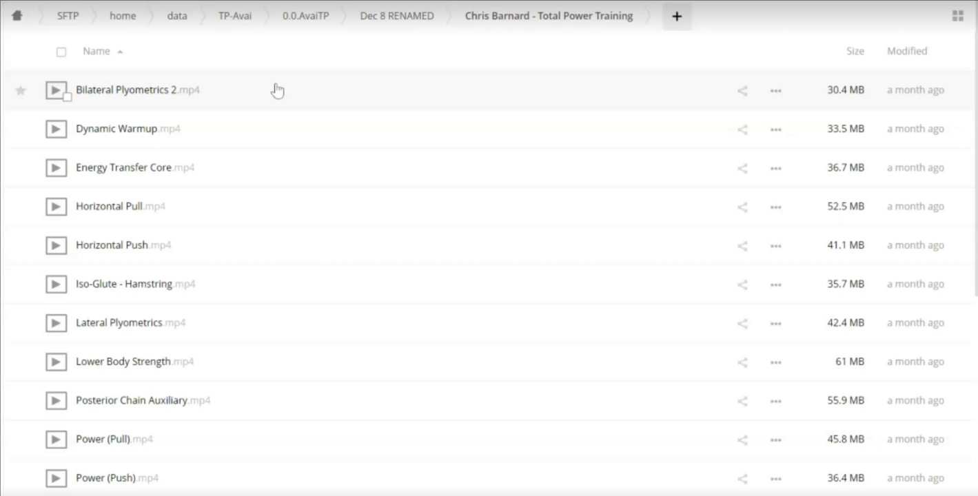978x496 pixels.
Task: Open more actions for Lower Body Strength
Action: click(775, 362)
